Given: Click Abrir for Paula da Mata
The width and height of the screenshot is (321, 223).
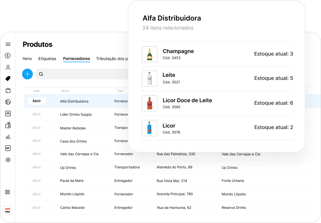Looking at the screenshot, I should [x=37, y=181].
